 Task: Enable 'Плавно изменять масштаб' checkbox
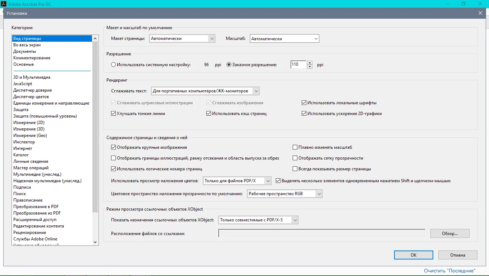[295, 147]
